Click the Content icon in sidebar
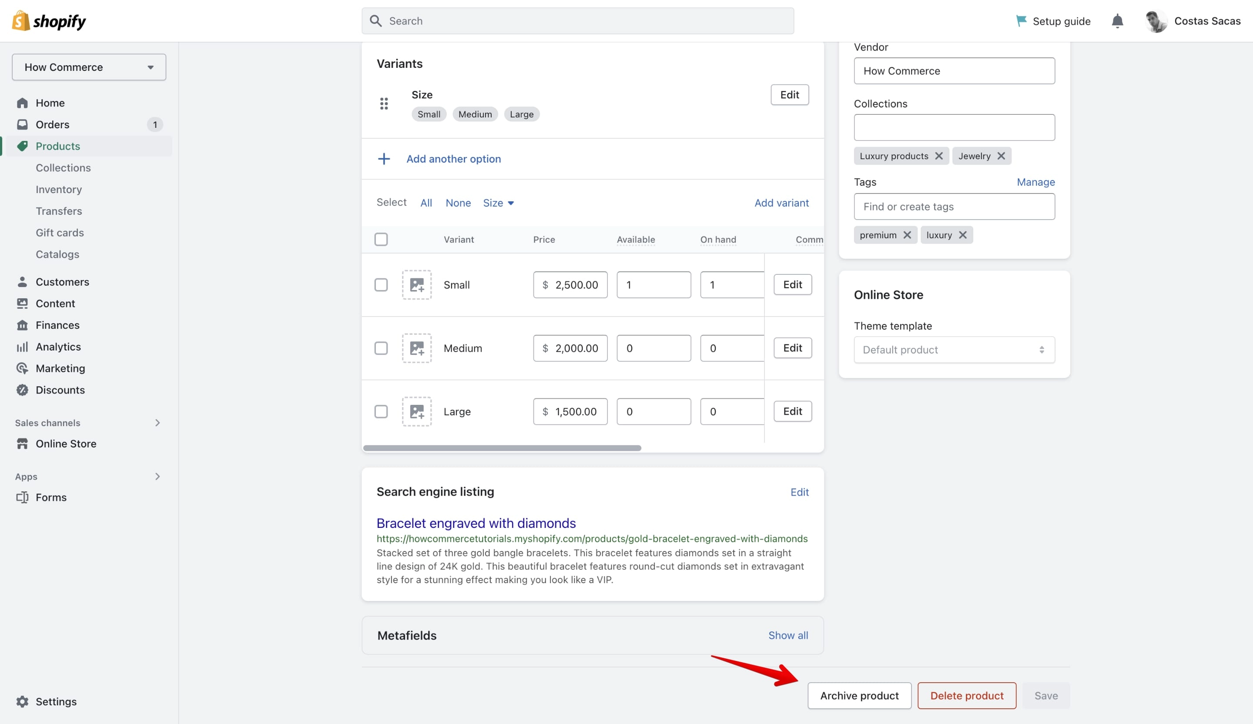This screenshot has height=724, width=1253. tap(22, 303)
